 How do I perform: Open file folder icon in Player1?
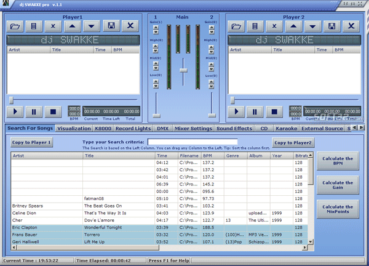pos(15,26)
